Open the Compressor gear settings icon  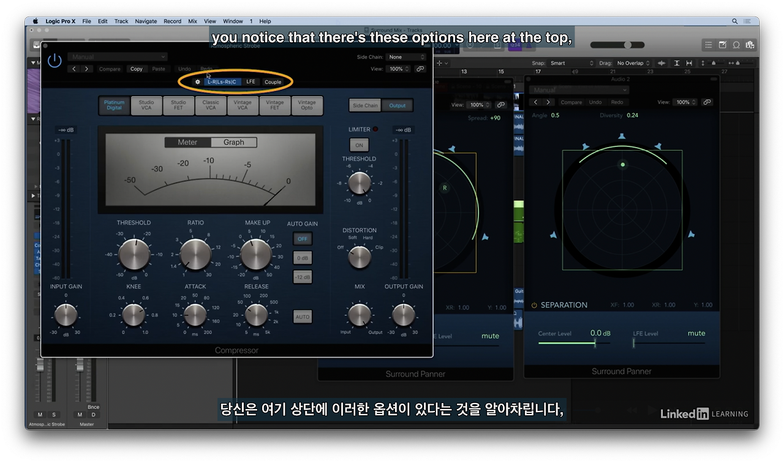coord(197,81)
